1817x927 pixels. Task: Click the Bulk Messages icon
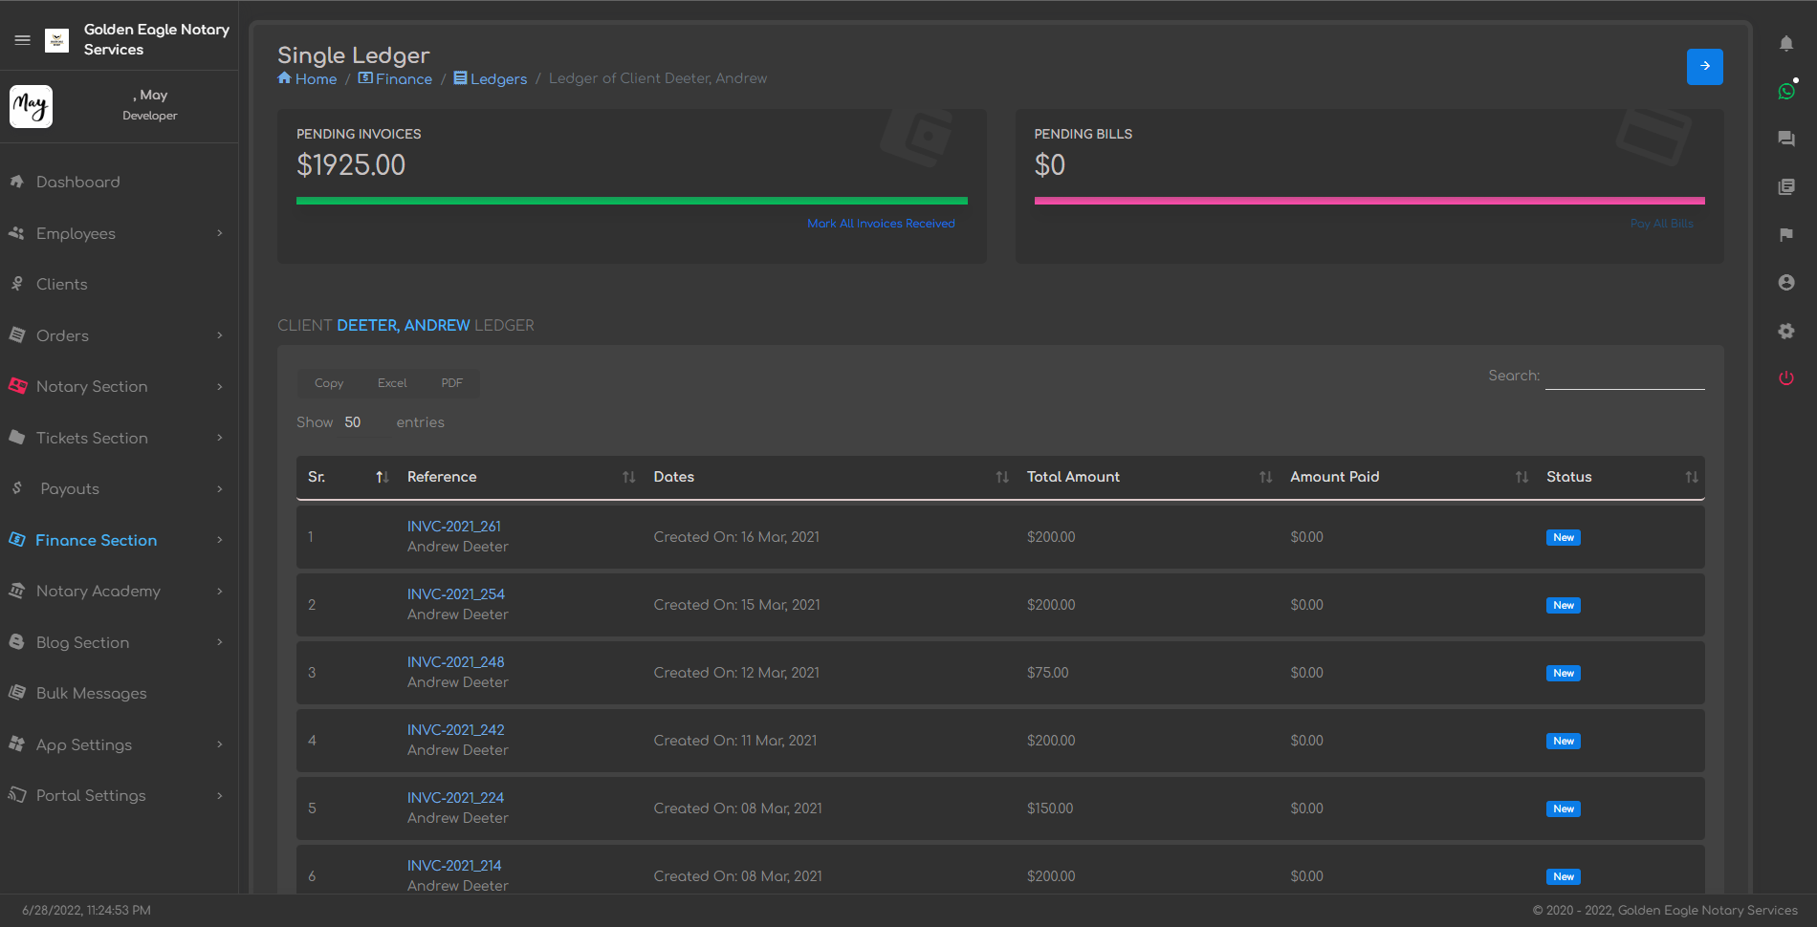tap(16, 693)
